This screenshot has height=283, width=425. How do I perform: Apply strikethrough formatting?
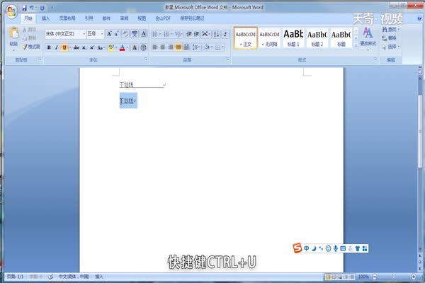coord(76,47)
